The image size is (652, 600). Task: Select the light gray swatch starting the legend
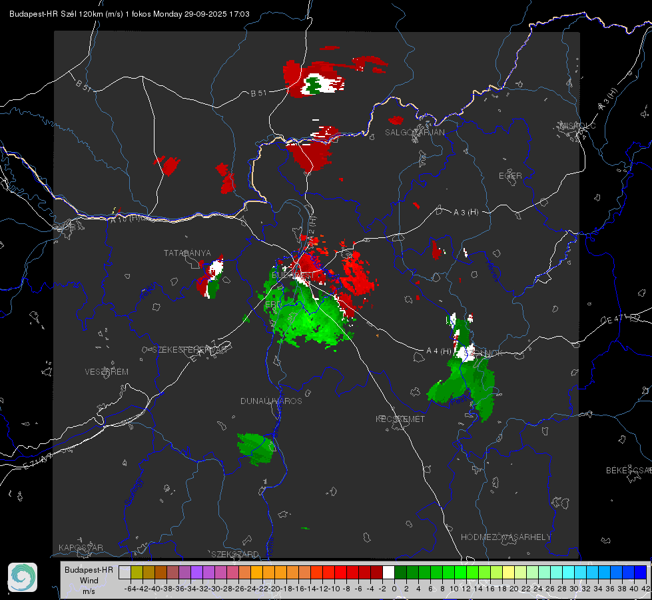click(x=125, y=572)
